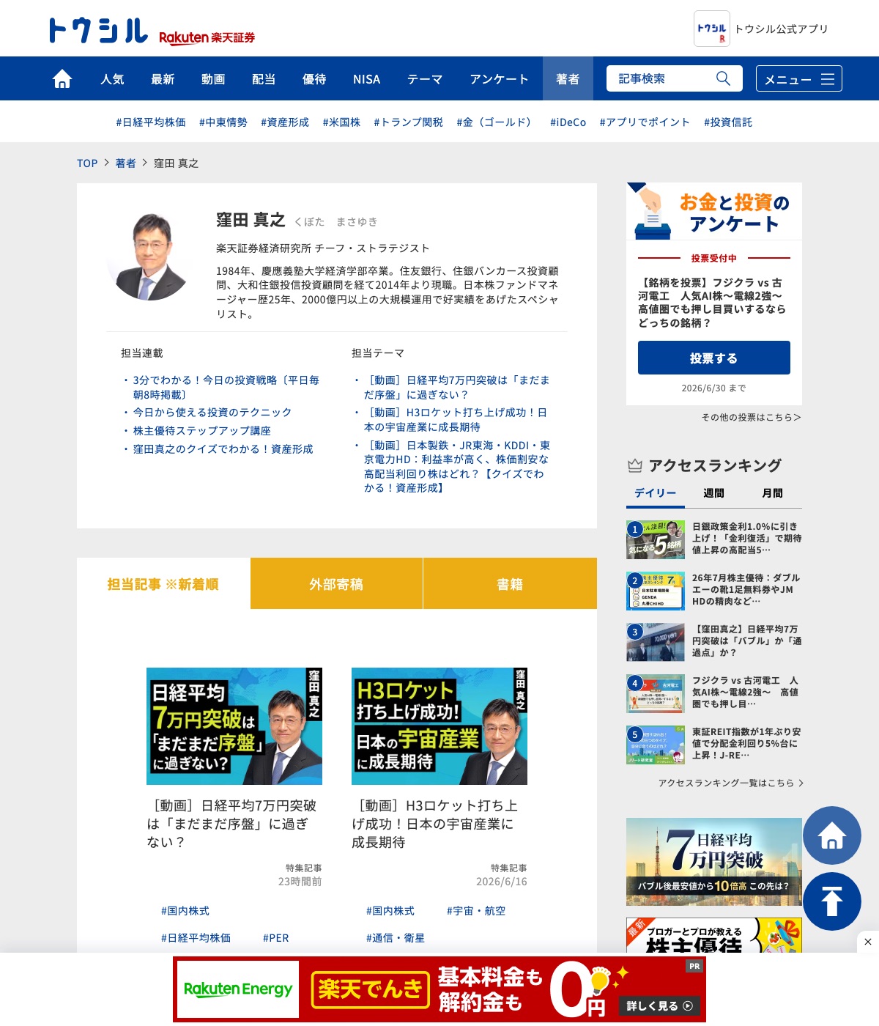Open 株主優待ステップアップ講座 series
This screenshot has height=1026, width=879.
[x=202, y=431]
